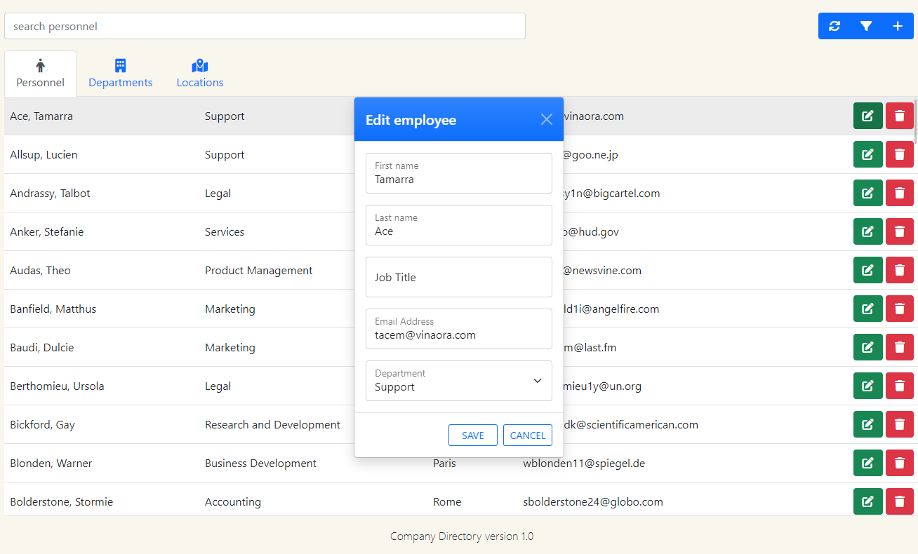Click the Job Title input field

(x=459, y=277)
